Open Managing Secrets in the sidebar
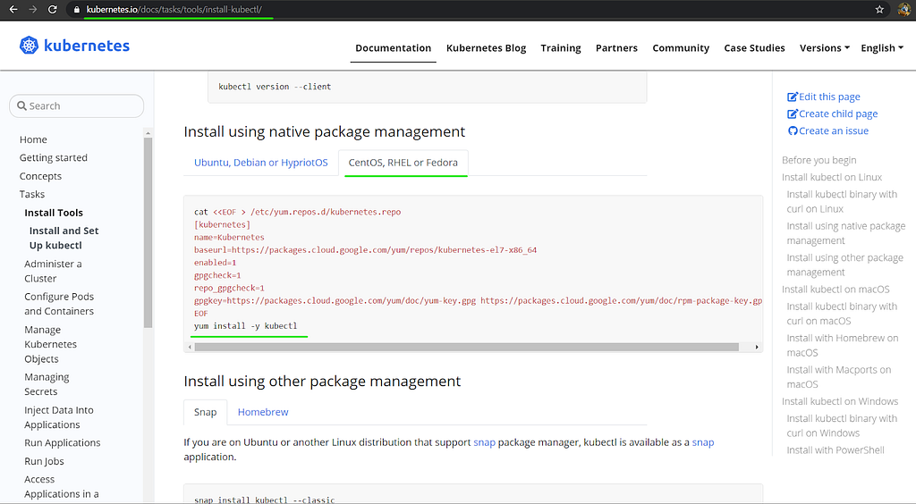The image size is (916, 504). click(x=47, y=384)
